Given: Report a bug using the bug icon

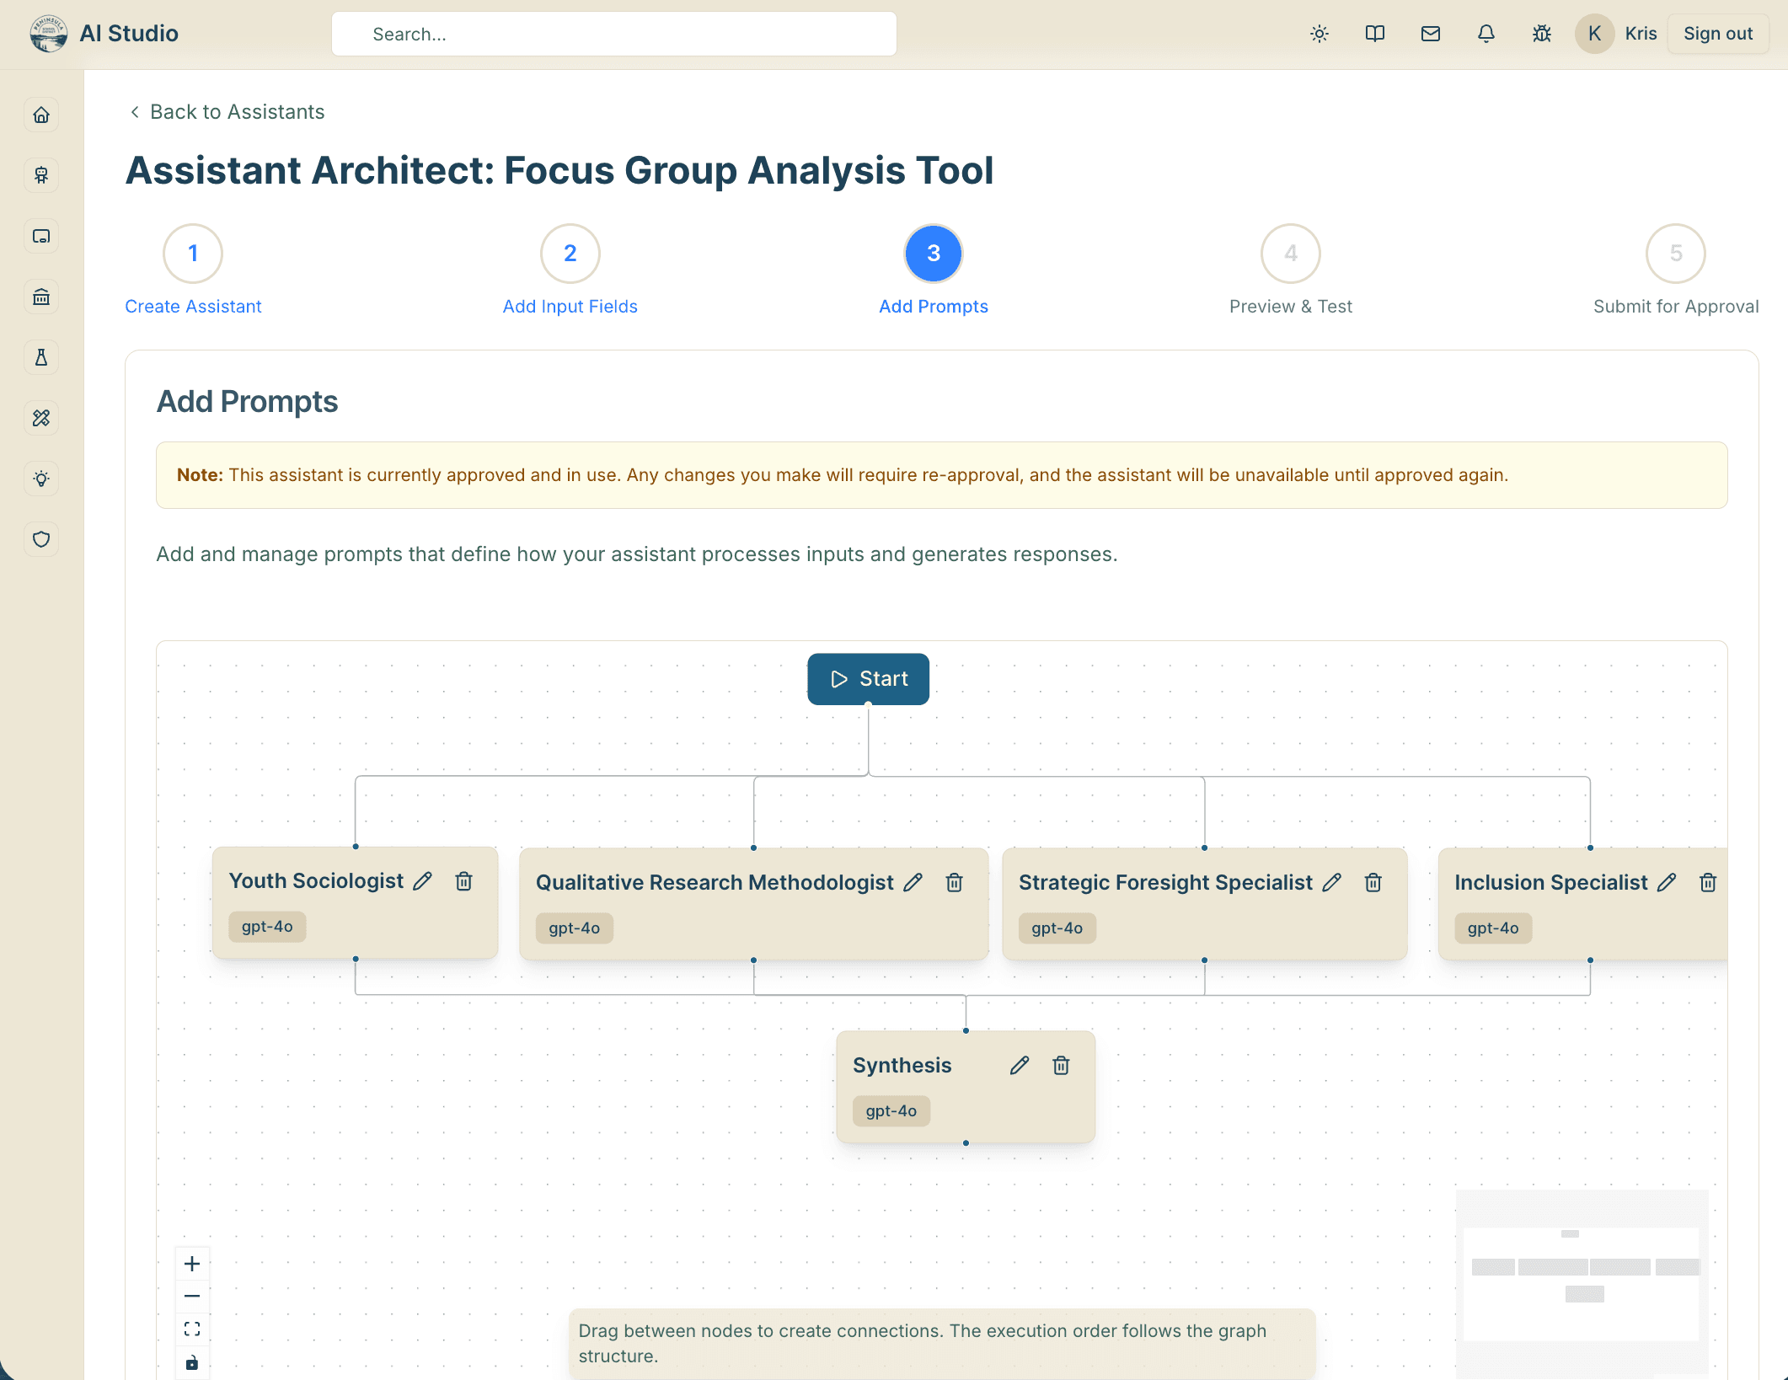Looking at the screenshot, I should coord(1541,34).
